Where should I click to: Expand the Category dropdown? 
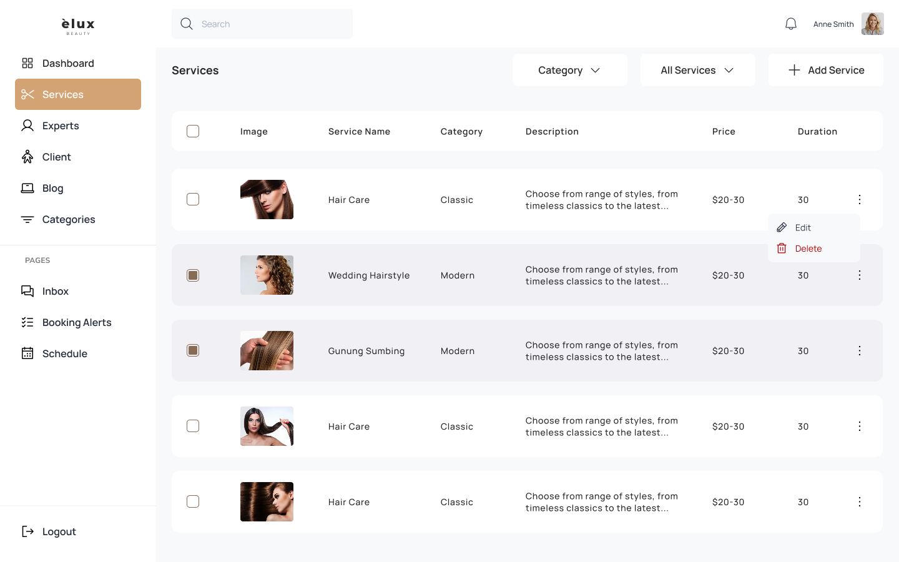pyautogui.click(x=569, y=70)
